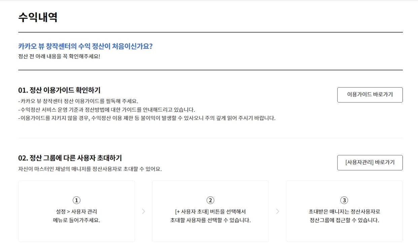The image size is (418, 243).
Task: Click the blue heading '카카오 뷰 창작센터의 수익 정산이 처음이신가요?'
Action: 85,46
